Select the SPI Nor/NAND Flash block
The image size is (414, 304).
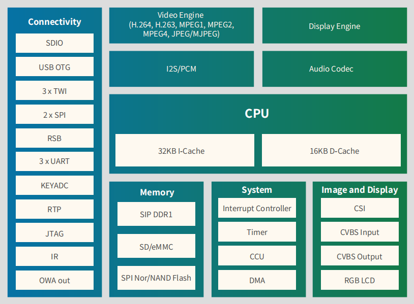pos(156,278)
